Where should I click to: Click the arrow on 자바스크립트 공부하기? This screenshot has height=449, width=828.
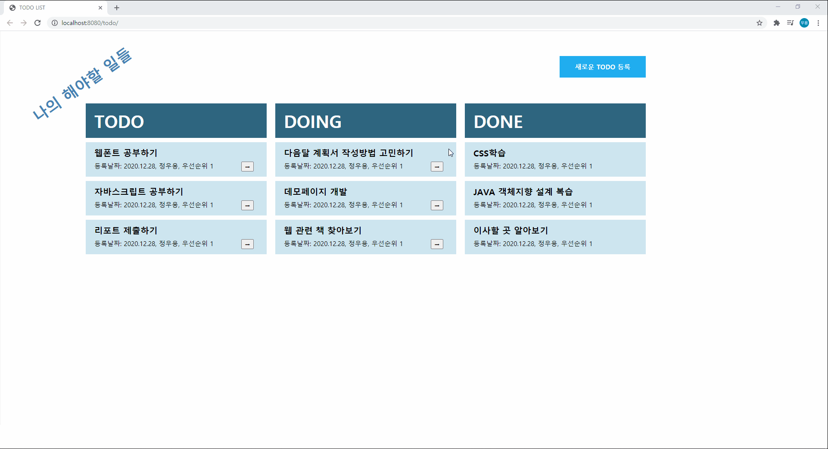click(247, 205)
